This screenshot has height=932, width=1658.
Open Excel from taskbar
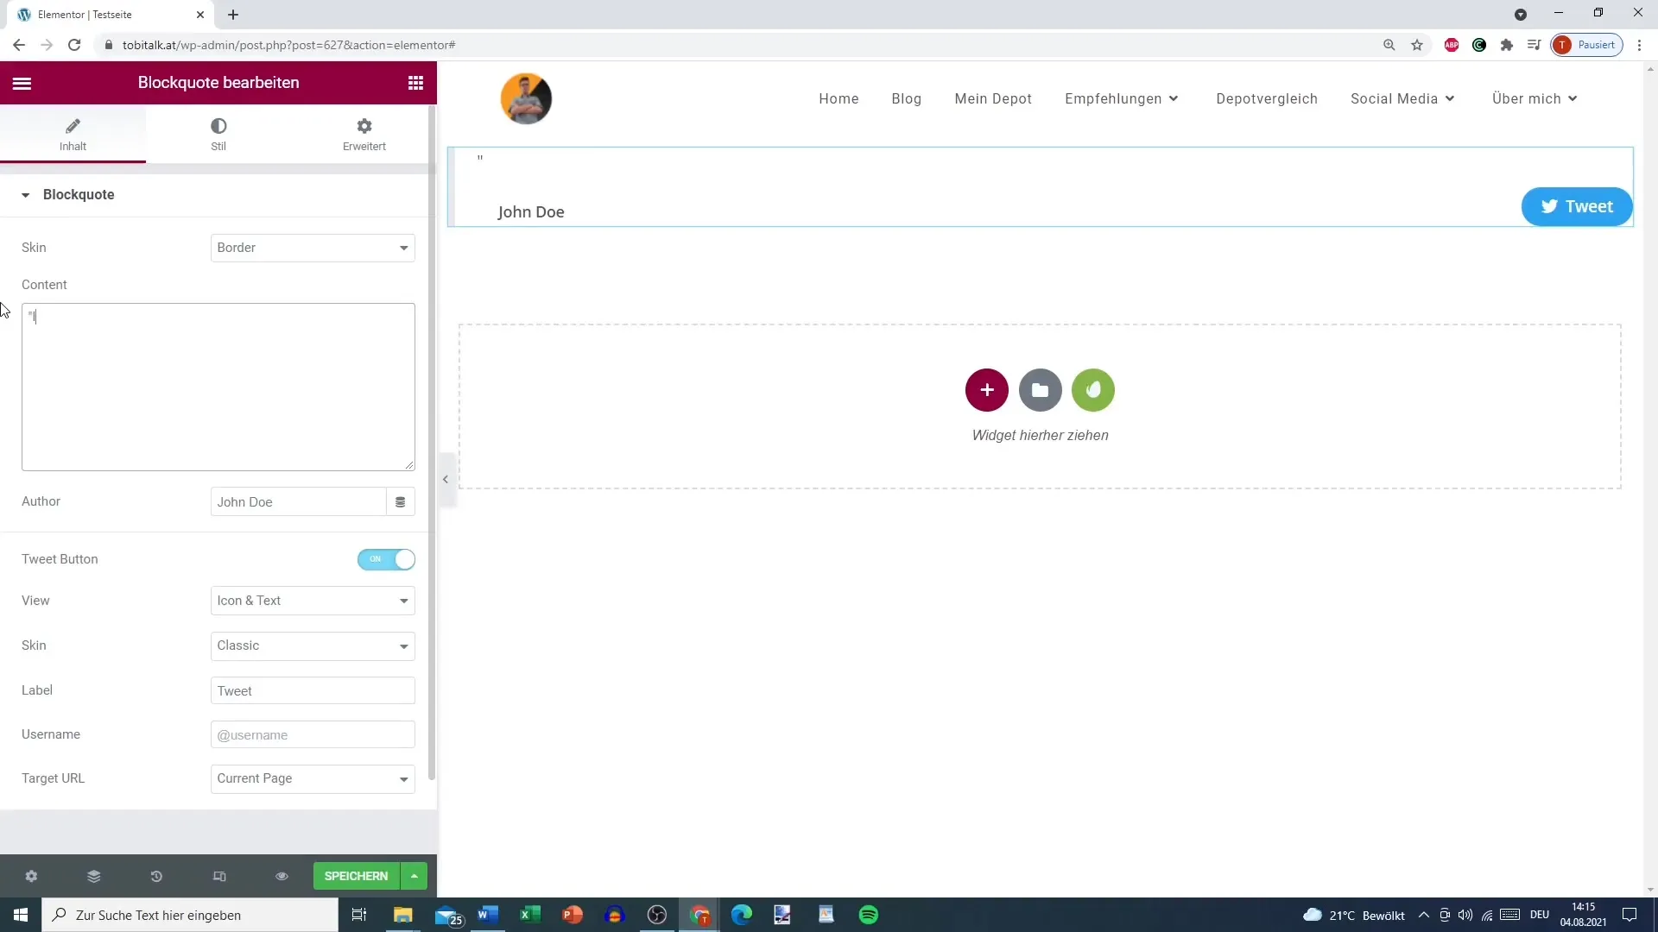[x=530, y=915]
